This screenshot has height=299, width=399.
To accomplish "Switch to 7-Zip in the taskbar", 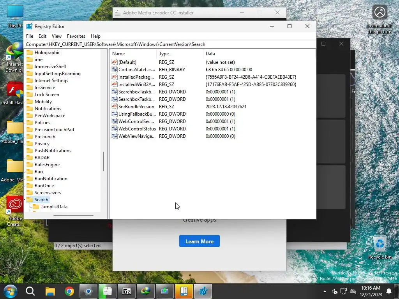I will (127, 291).
